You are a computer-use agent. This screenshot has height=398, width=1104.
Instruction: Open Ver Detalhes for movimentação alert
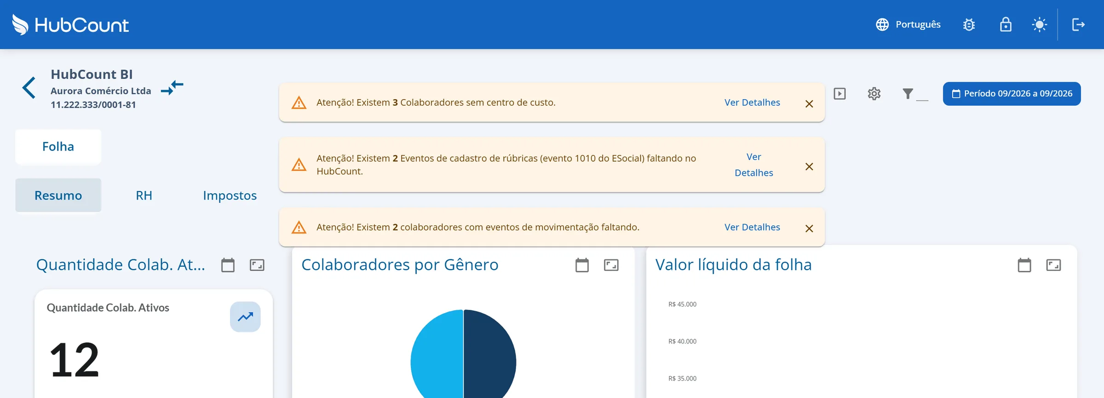(752, 227)
